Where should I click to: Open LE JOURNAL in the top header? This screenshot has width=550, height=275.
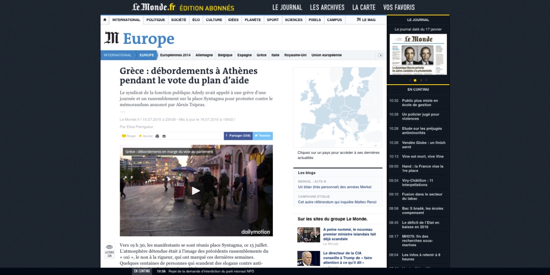click(287, 7)
